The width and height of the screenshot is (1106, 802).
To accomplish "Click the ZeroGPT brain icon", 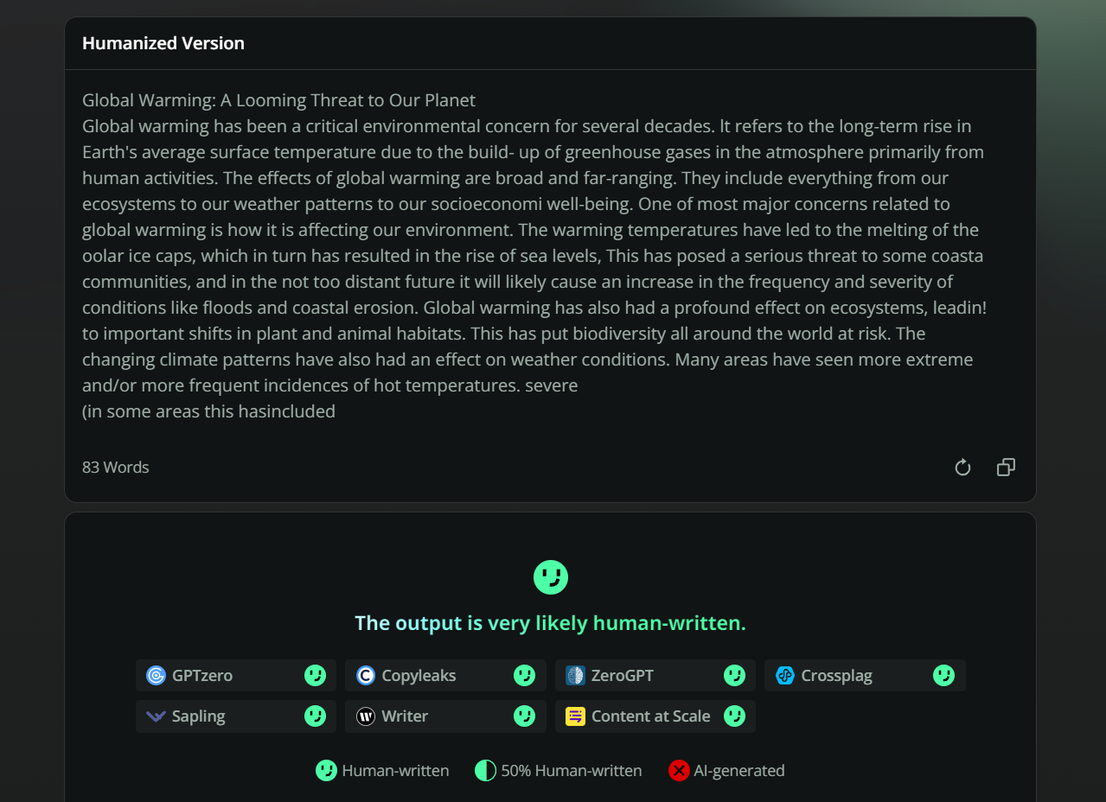I will [575, 676].
